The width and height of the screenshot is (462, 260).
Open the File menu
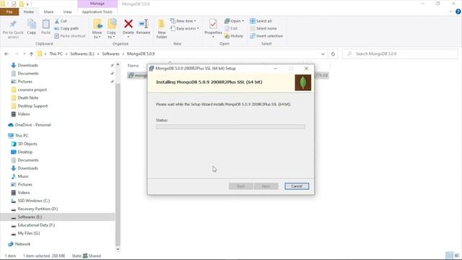9,12
